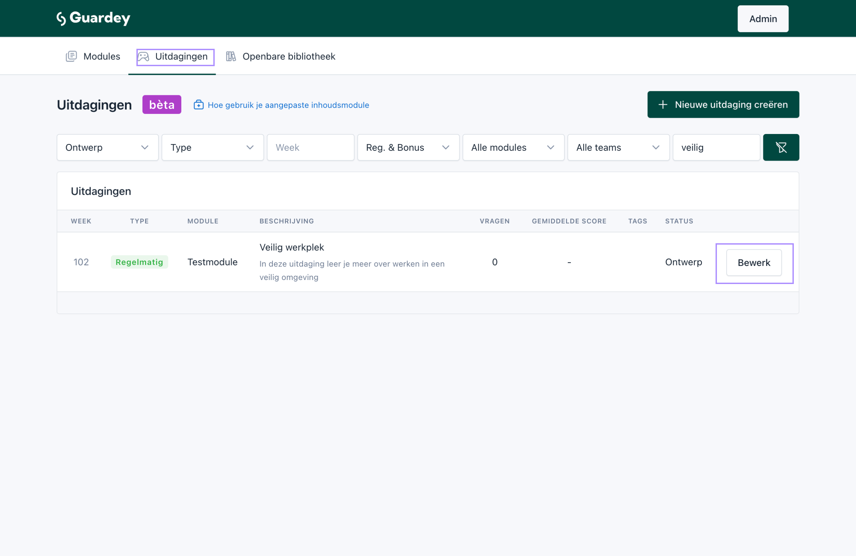Click the Uitdagingen gamepad icon
856x556 pixels.
143,57
